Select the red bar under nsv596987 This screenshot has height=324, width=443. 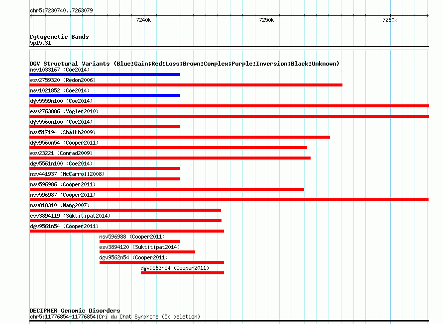[229, 200]
